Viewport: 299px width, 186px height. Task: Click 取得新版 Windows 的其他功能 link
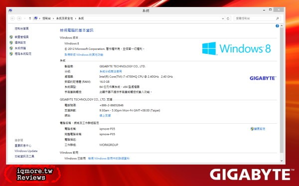pyautogui.click(x=84, y=54)
